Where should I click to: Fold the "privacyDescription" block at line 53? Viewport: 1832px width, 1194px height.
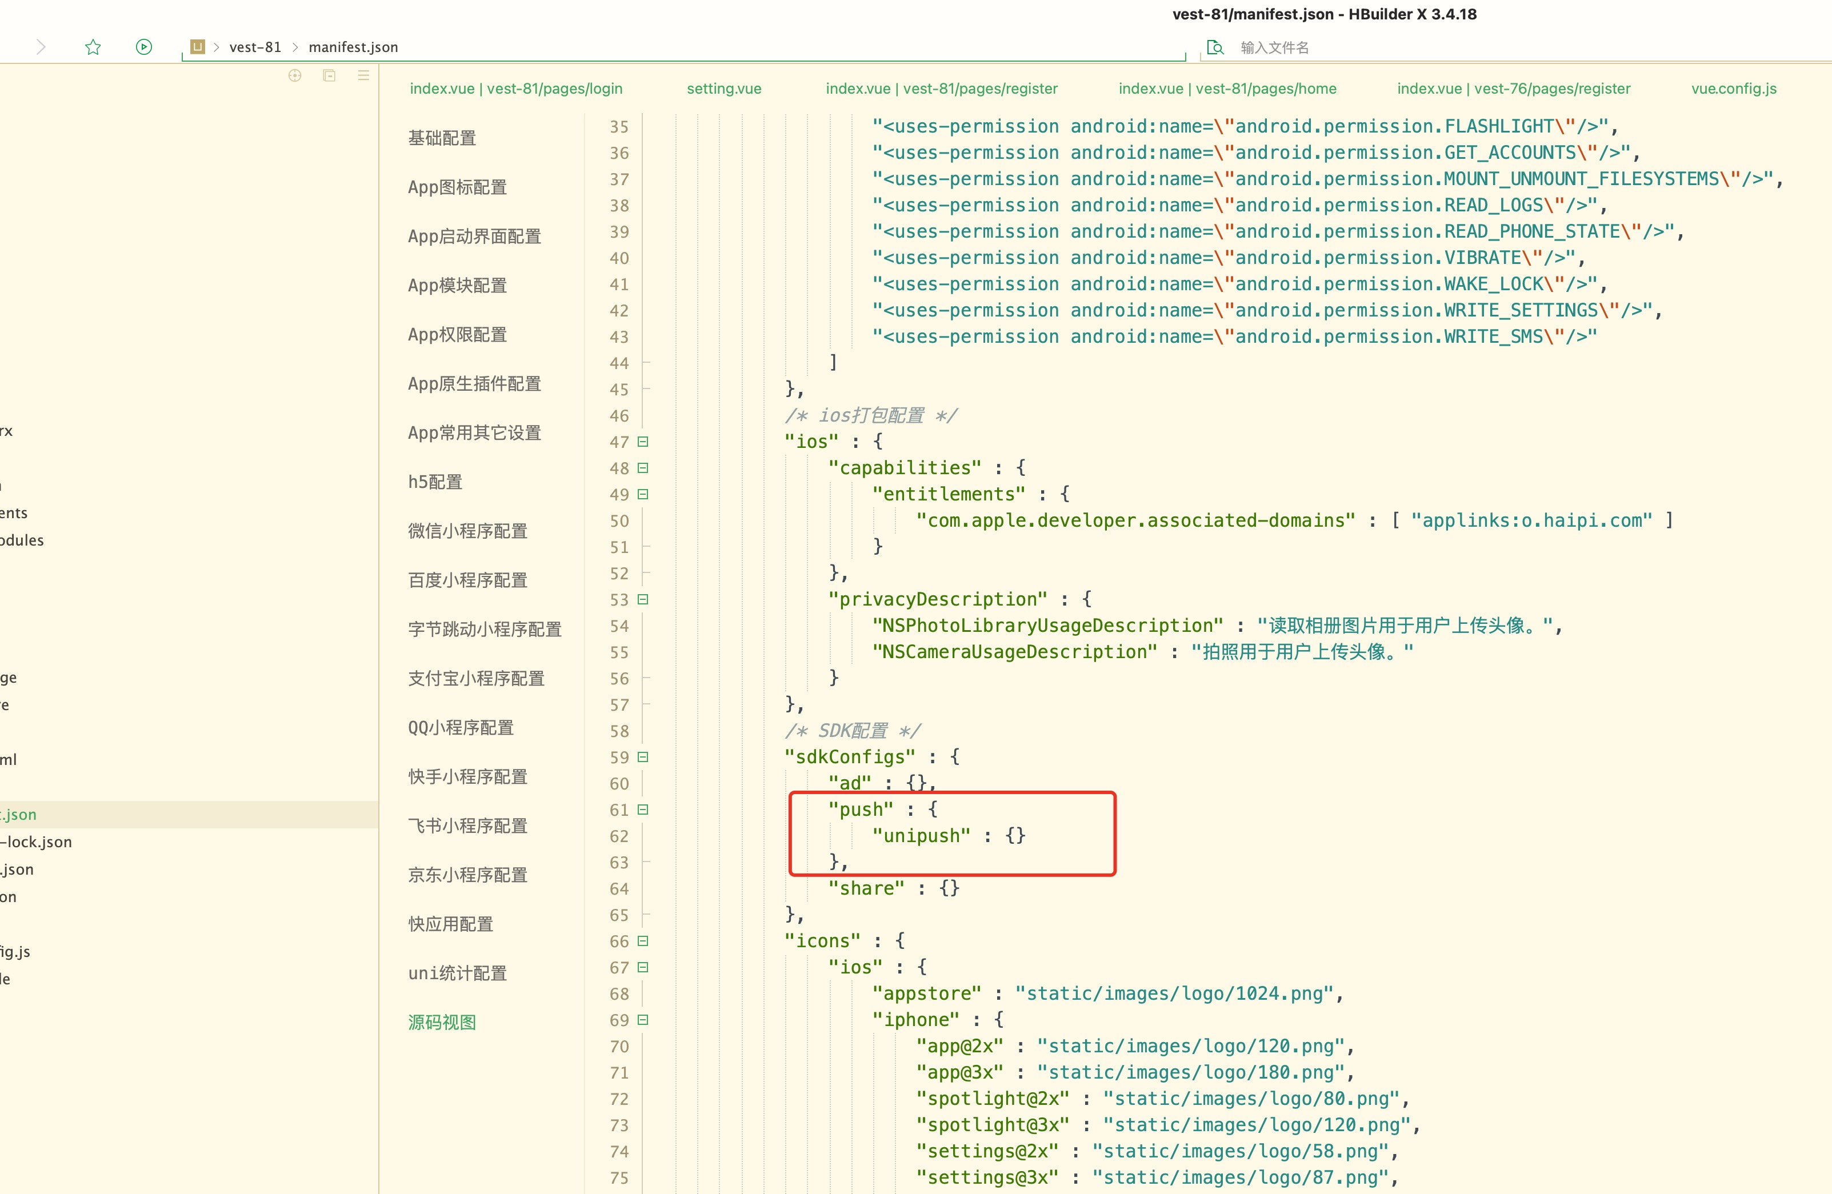click(x=643, y=599)
